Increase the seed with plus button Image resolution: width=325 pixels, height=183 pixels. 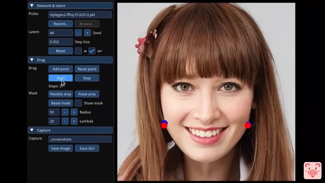click(87, 33)
